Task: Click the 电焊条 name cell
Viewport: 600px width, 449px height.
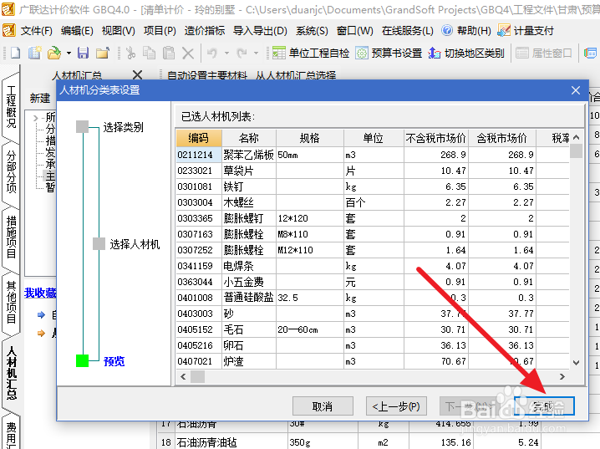Action: click(x=249, y=266)
